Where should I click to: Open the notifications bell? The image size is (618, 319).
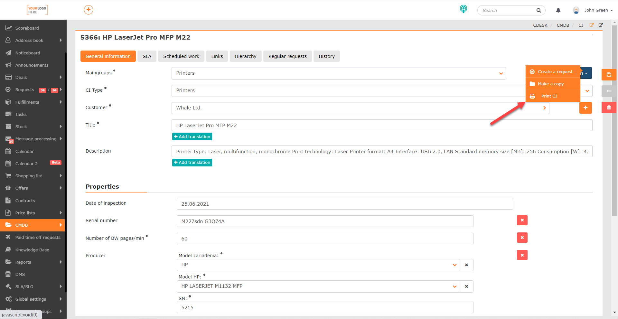(x=558, y=10)
